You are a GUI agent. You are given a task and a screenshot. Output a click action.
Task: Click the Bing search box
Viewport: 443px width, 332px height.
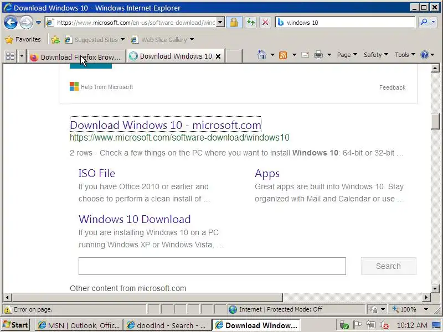click(x=350, y=22)
